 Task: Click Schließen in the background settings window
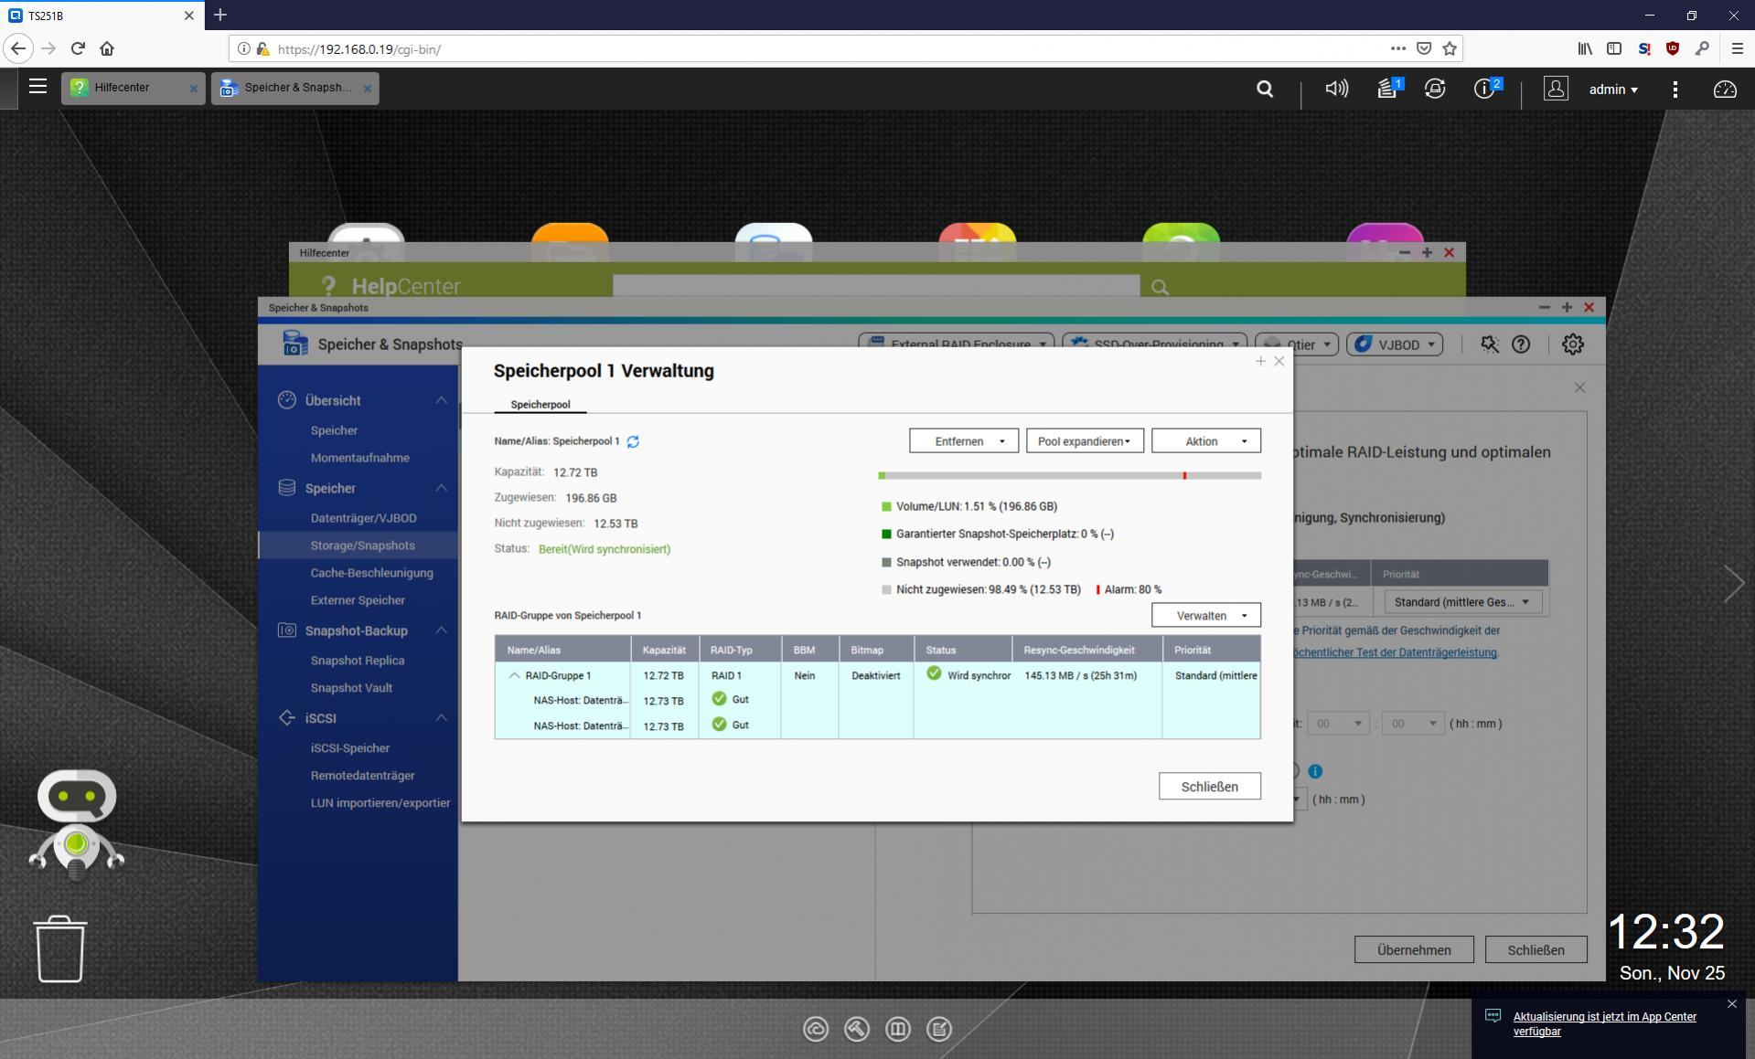pyautogui.click(x=1536, y=950)
